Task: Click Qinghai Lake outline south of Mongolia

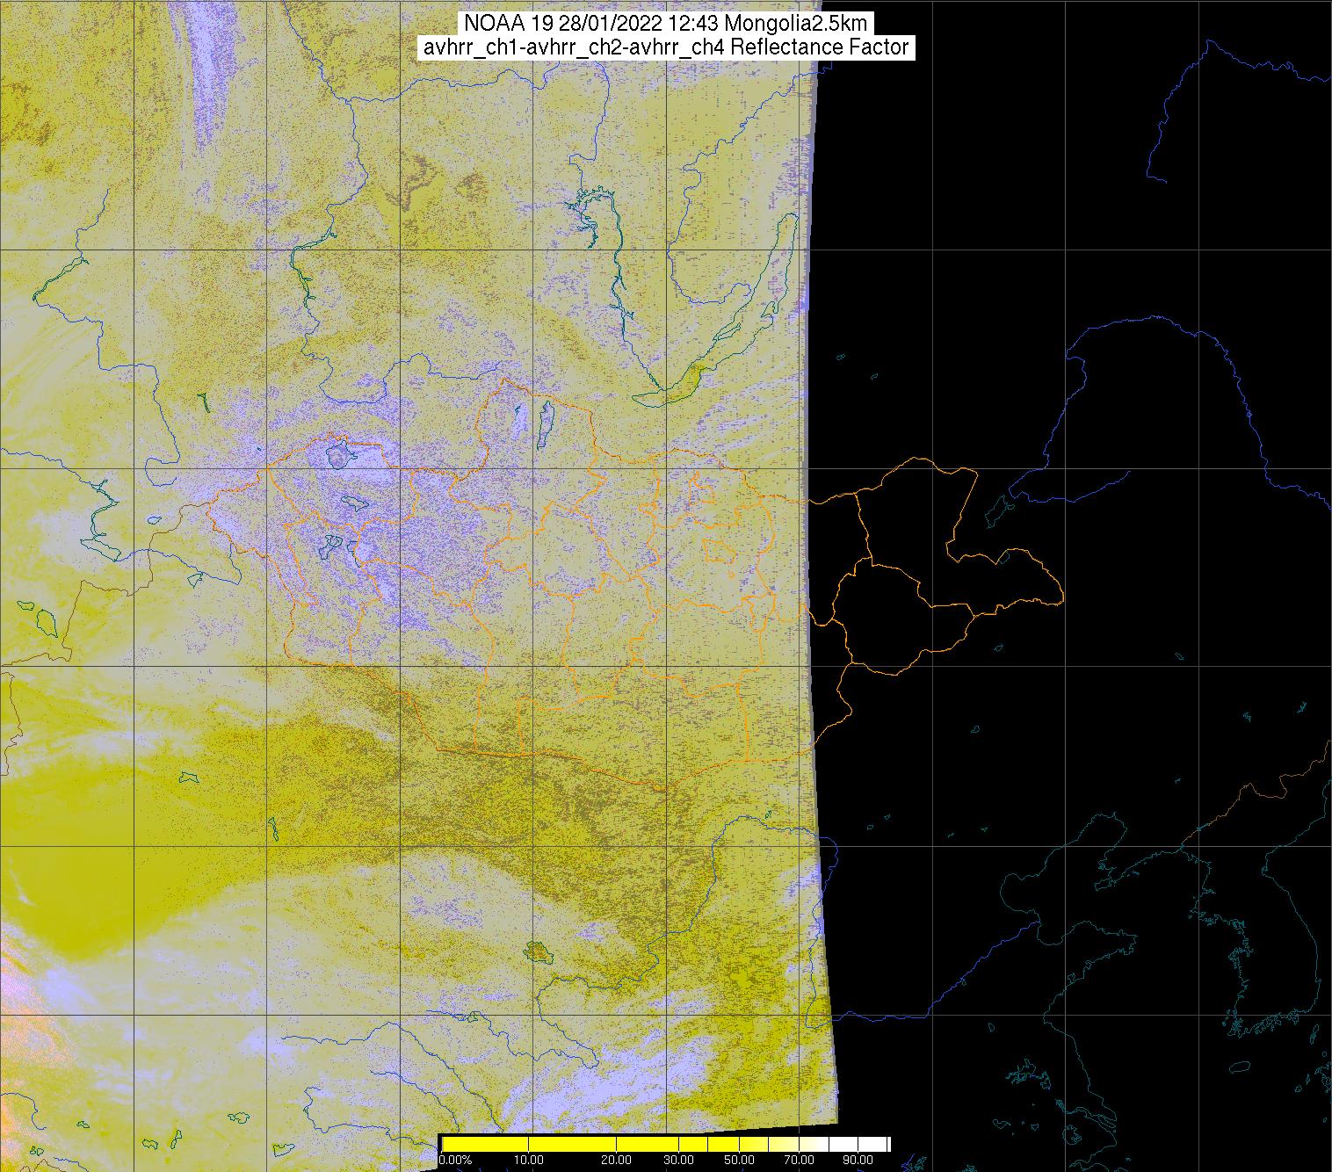Action: click(x=535, y=950)
